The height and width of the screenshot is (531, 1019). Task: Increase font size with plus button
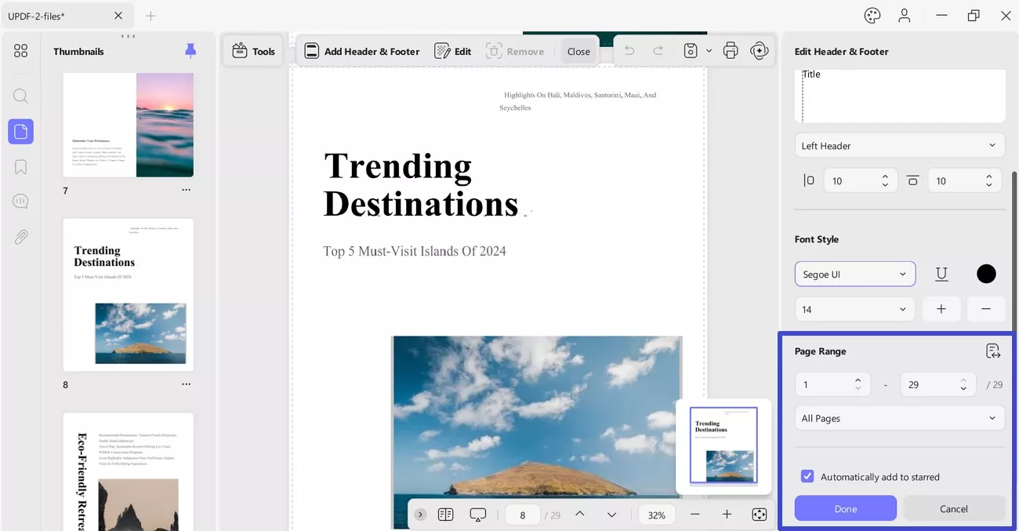pyautogui.click(x=941, y=309)
